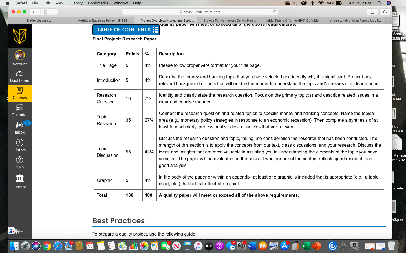Screen dimensions: 406x253
Task: Switch to the Modules: Business Policy tab
Action: (102, 21)
